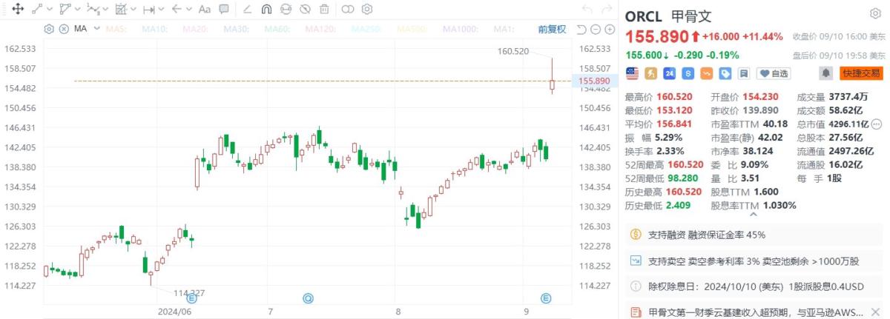Screen dimensions: 890x319
Task: Select the range measurement tool
Action: click(148, 9)
